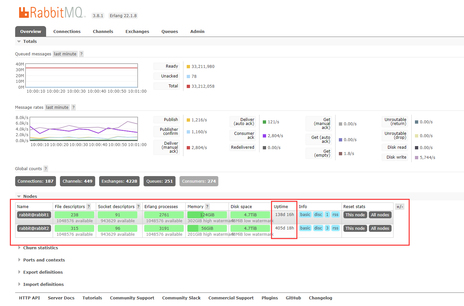The image size is (464, 306).
Task: Click Connections: 187 count button
Action: (36, 181)
